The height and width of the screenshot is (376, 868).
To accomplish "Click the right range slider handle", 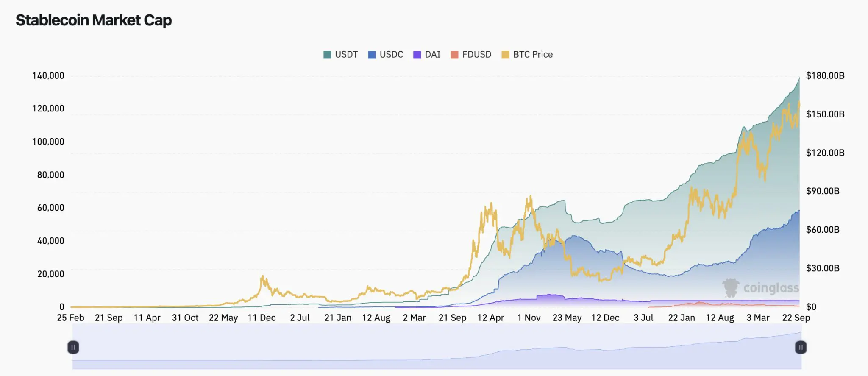I will (801, 348).
